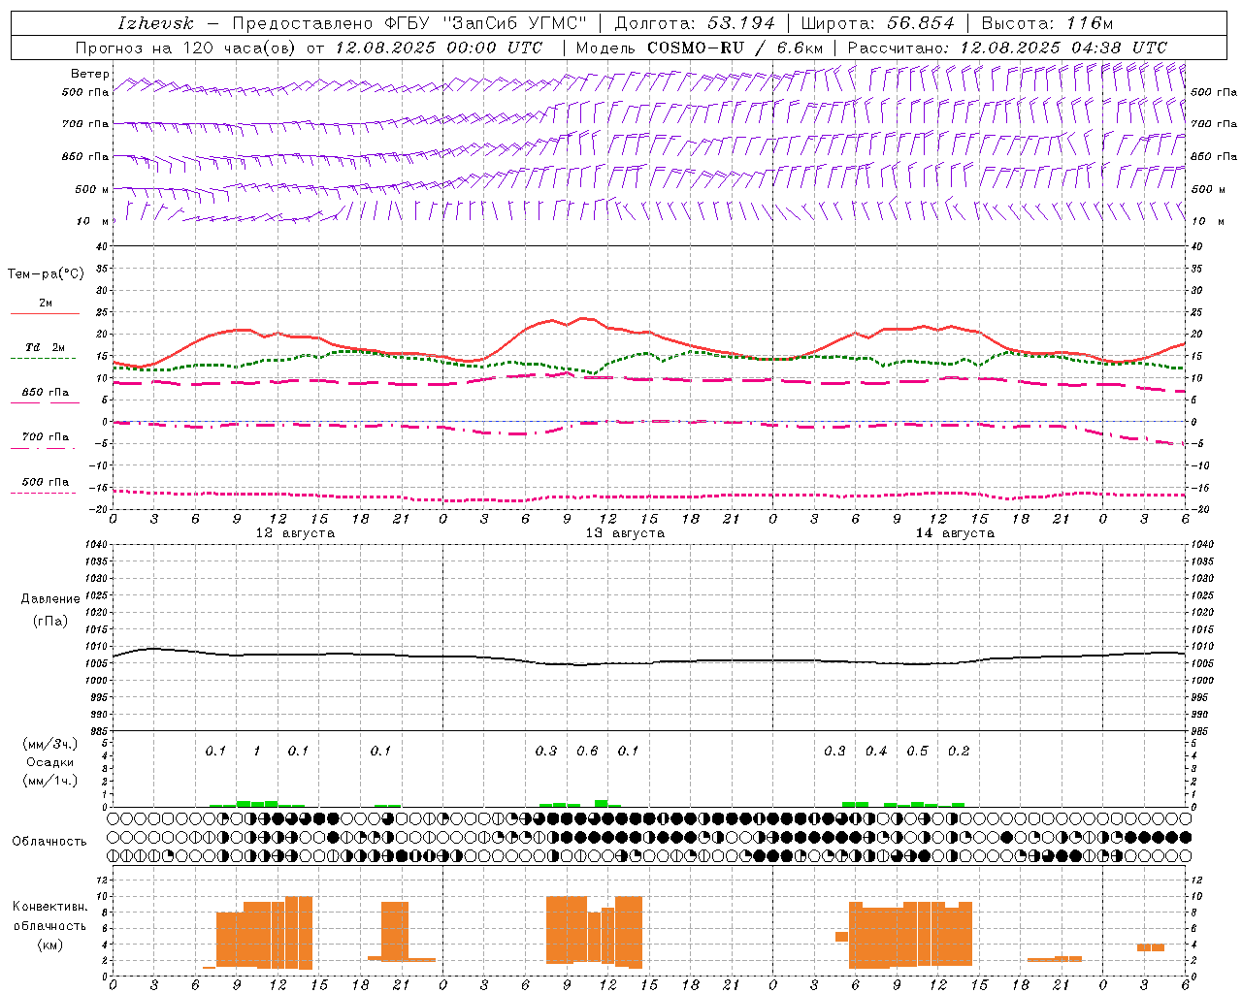Click the "Рассчитано: 12.08.2025 04:38 UTC" timestamp
1242x993 pixels.
[1007, 48]
